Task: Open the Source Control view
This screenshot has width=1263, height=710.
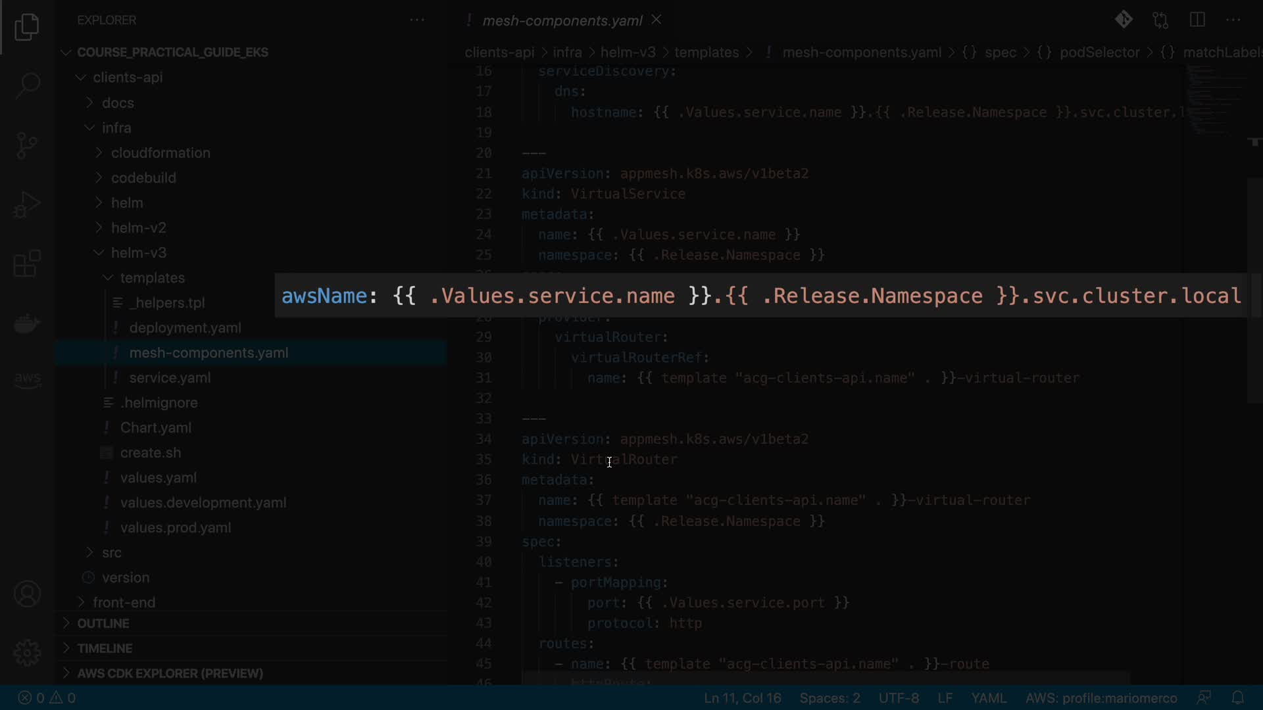Action: [x=27, y=145]
